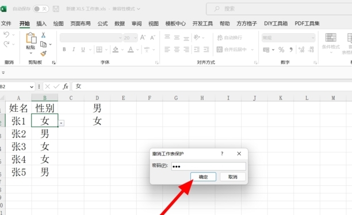Toggle Italic formatting

[x=74, y=49]
